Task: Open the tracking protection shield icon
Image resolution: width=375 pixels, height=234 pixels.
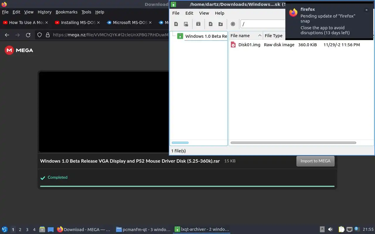Action: tap(40, 35)
